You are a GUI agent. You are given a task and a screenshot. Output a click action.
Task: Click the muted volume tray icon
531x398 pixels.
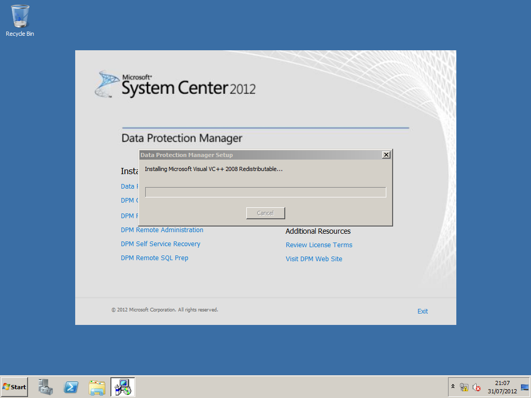tap(476, 387)
